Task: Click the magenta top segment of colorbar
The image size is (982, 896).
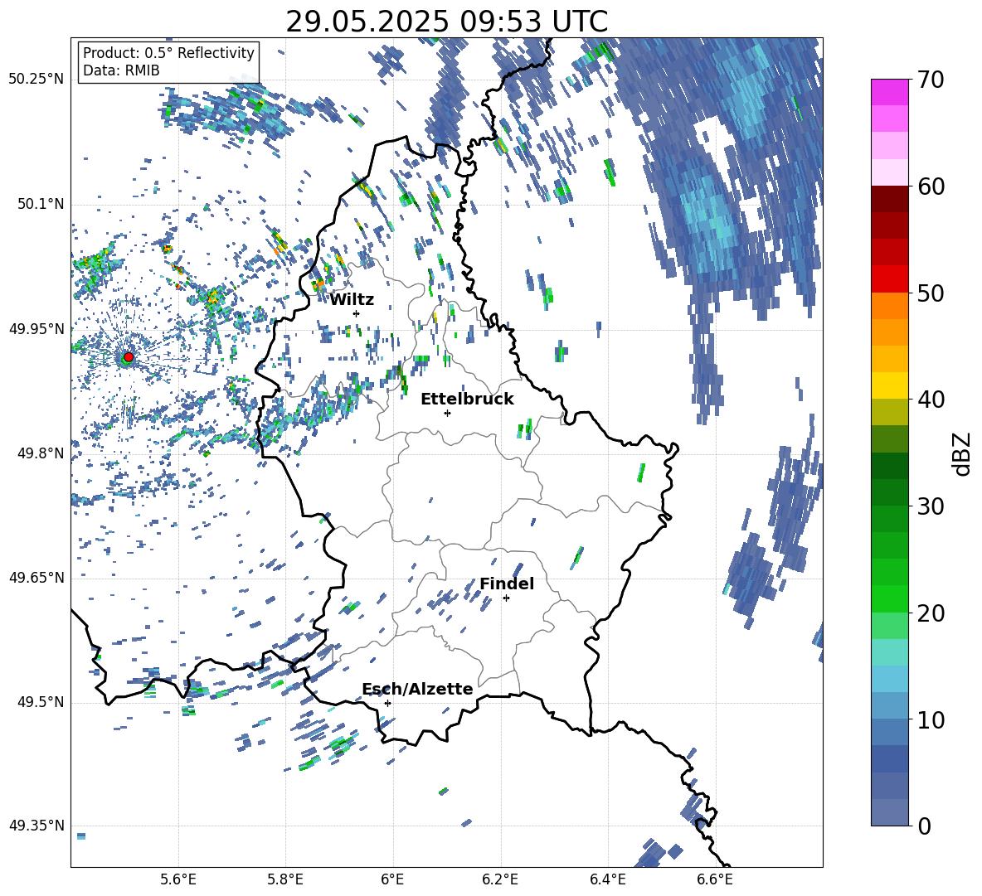Action: click(x=889, y=92)
